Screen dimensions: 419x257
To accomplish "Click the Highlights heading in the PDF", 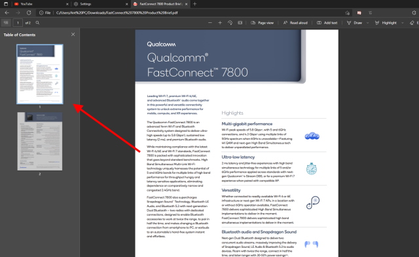I will click(232, 113).
